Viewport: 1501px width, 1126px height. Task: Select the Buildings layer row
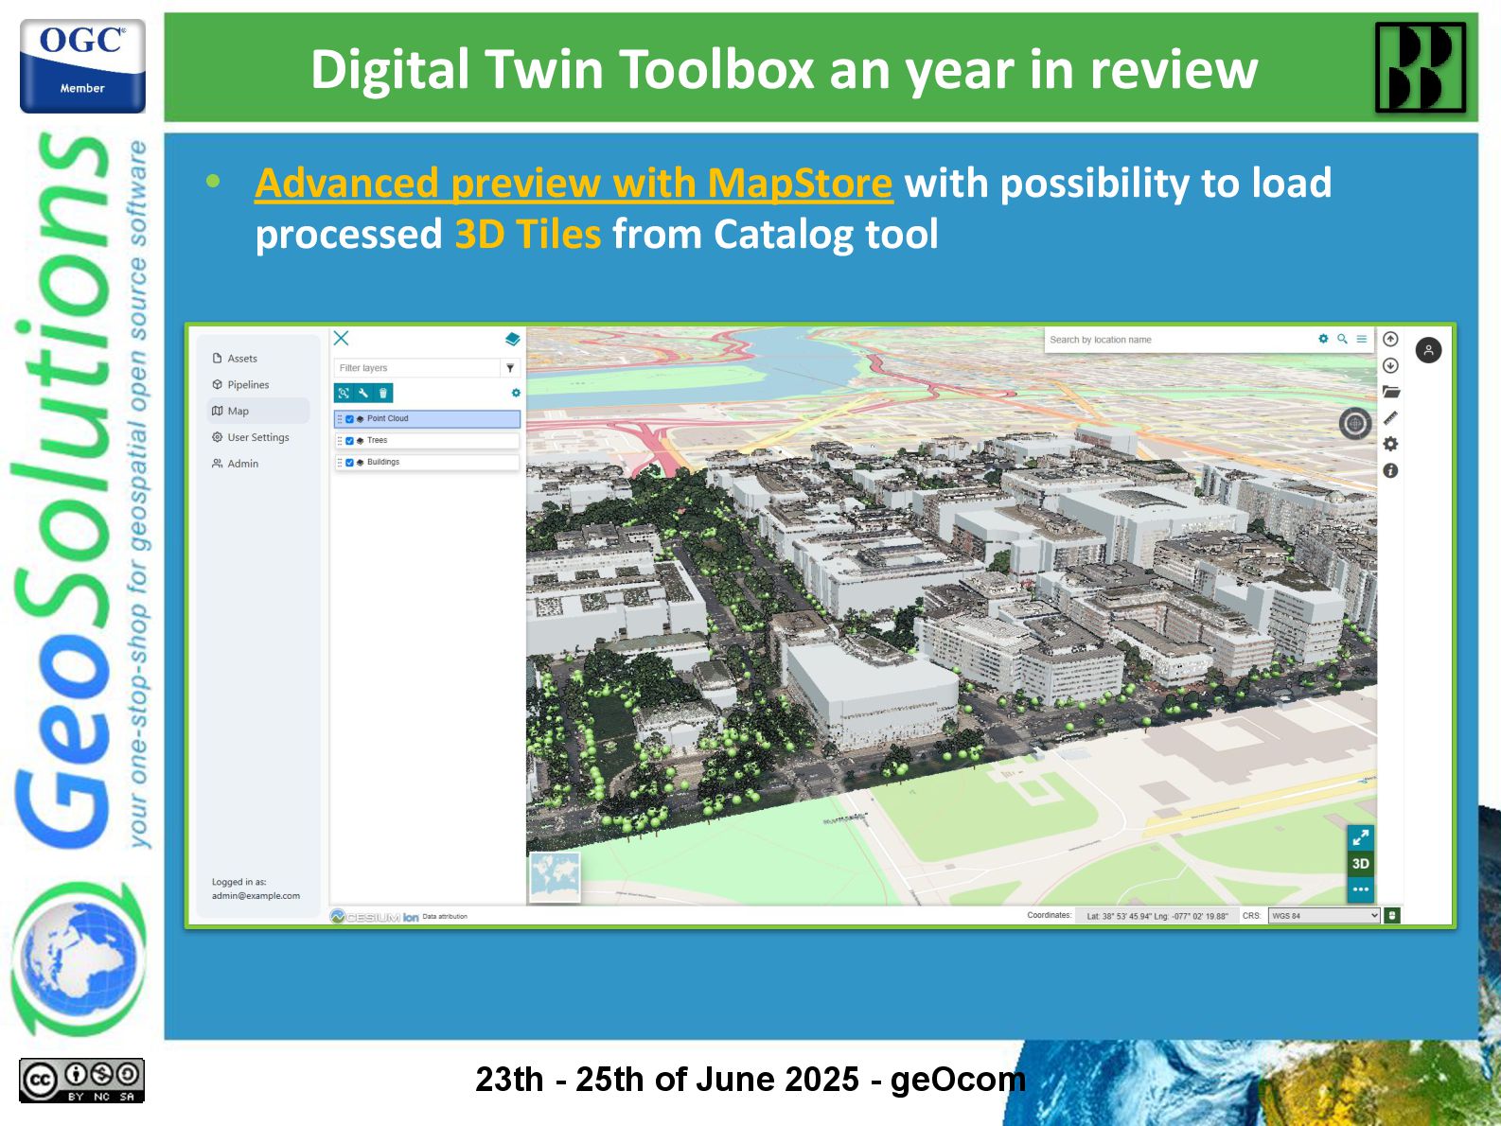click(x=427, y=463)
